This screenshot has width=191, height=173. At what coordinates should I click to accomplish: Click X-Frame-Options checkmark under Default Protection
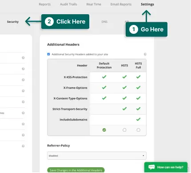tap(104, 88)
